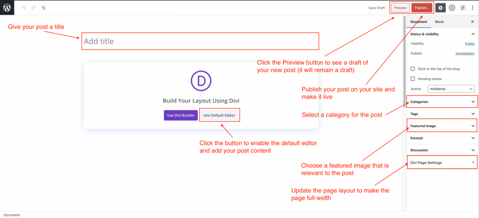Expand the Featured image panel
The height and width of the screenshot is (218, 479).
click(442, 126)
